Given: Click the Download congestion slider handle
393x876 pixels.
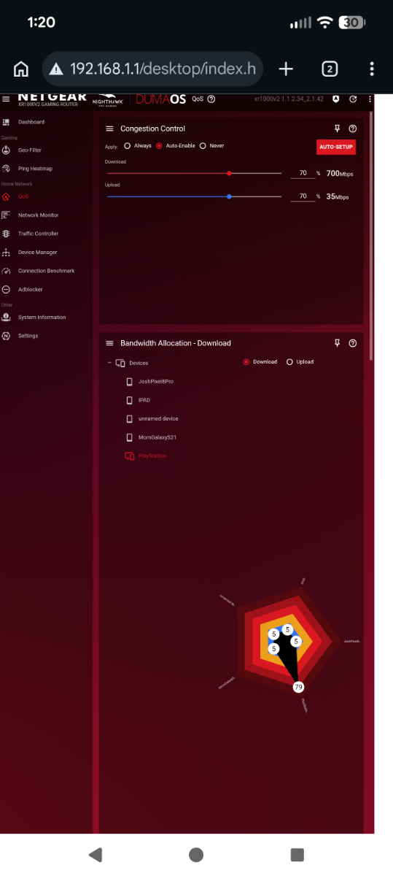Looking at the screenshot, I should [x=229, y=174].
